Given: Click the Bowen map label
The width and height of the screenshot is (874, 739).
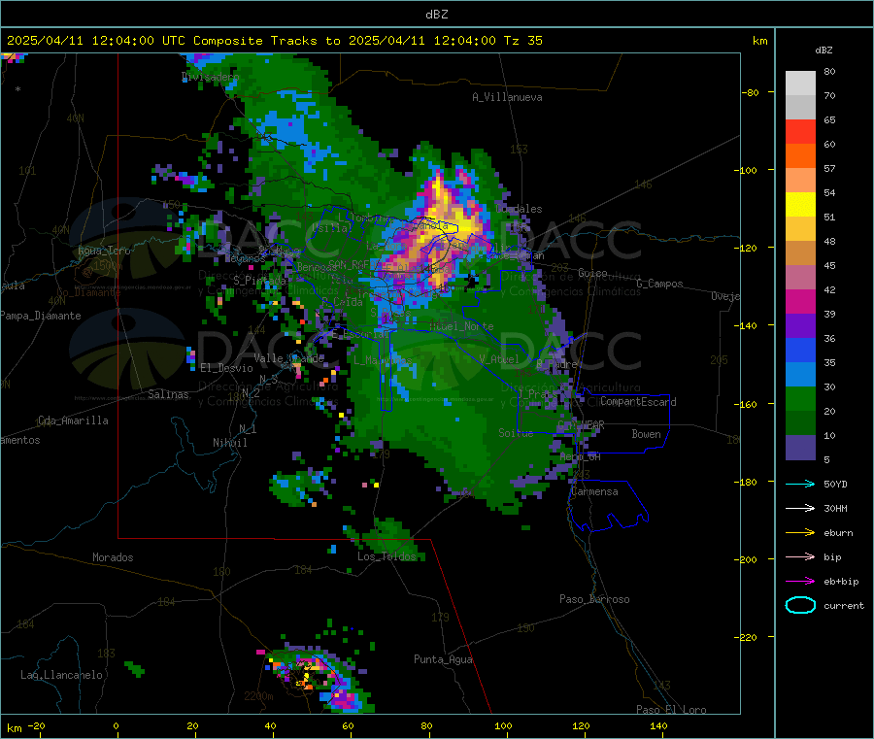Looking at the screenshot, I should tap(646, 434).
